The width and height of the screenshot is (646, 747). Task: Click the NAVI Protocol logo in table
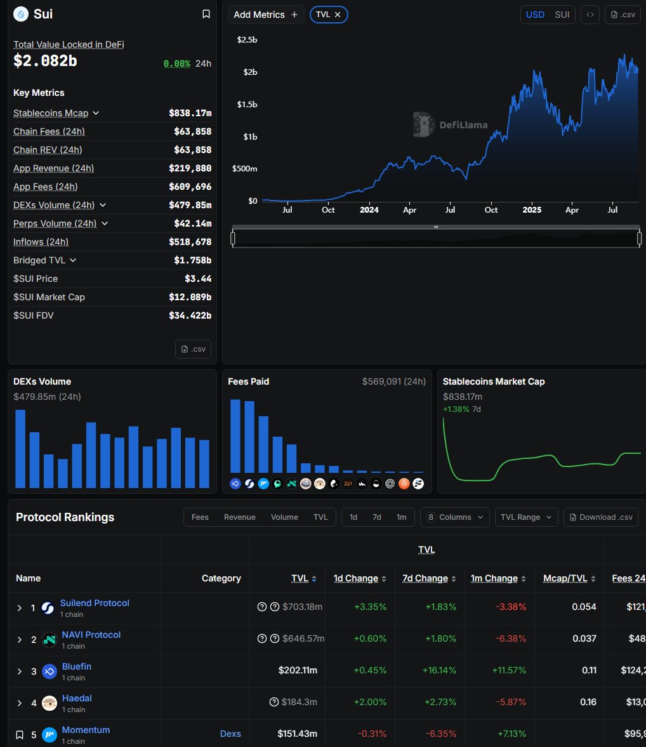coord(49,640)
